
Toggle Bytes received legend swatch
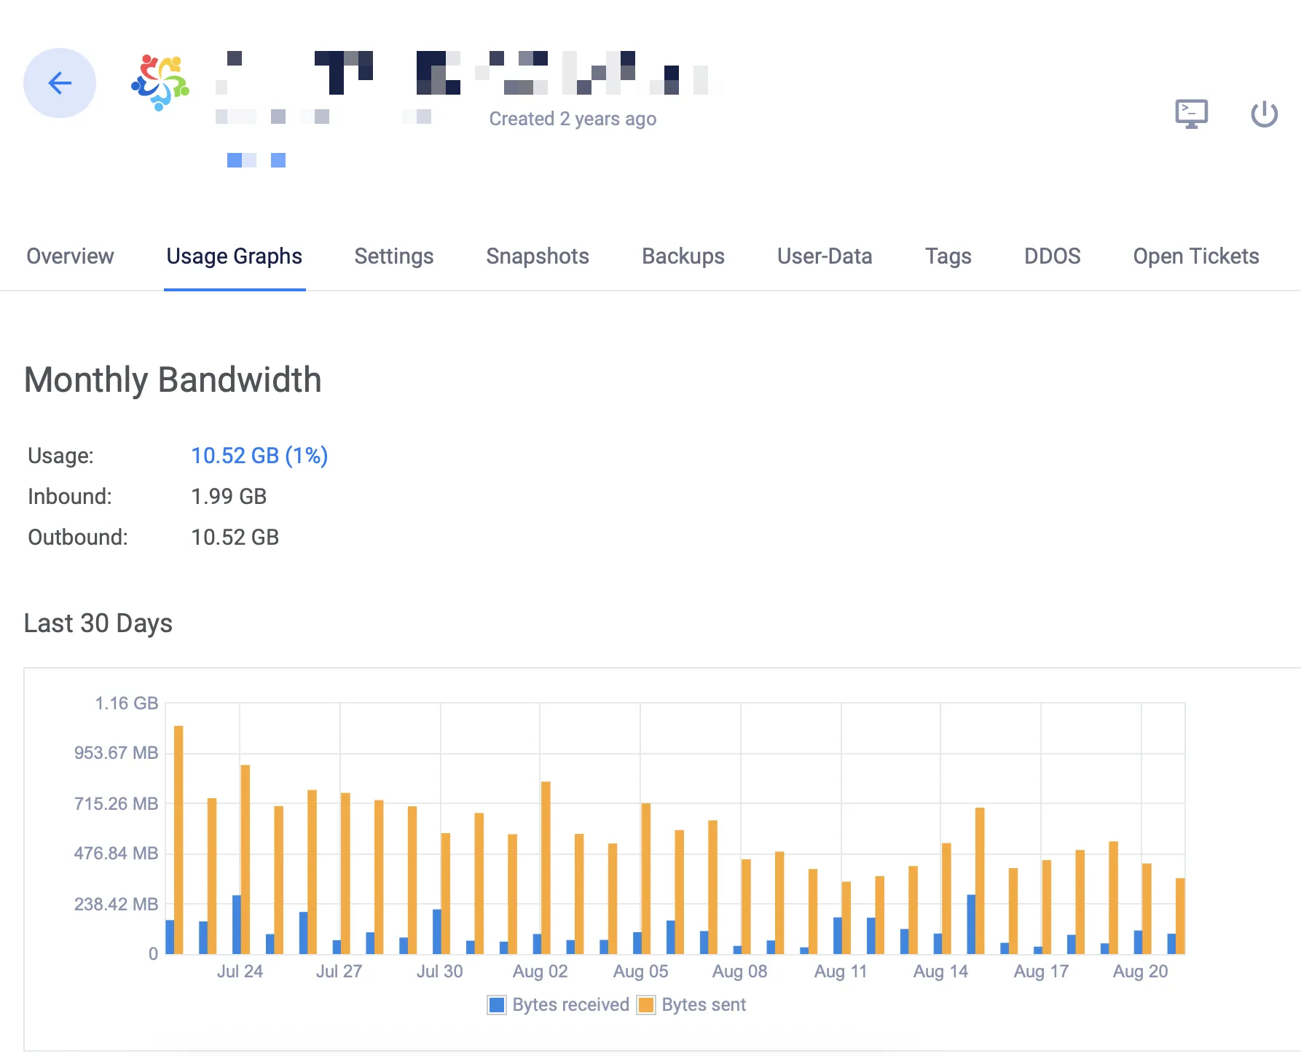(497, 1005)
